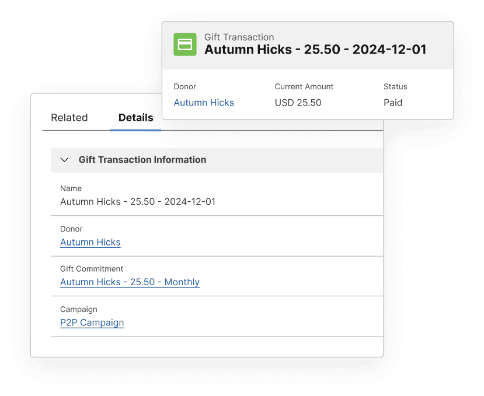Screen dimensions: 484x396
Task: Click the Current Amount field label
Action: 304,87
